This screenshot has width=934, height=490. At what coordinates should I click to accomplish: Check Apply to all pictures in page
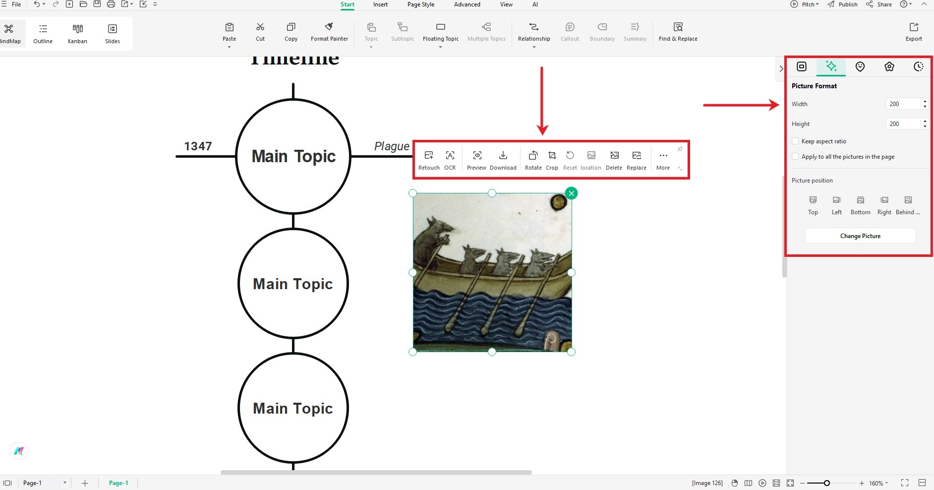[x=795, y=157]
